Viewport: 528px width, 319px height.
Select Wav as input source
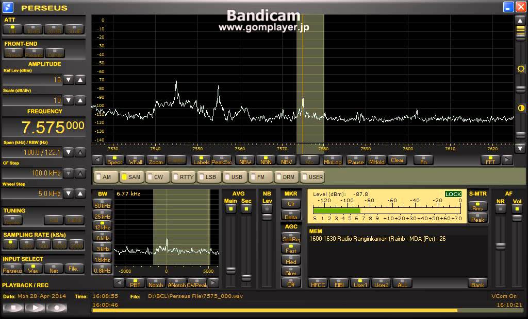point(34,269)
